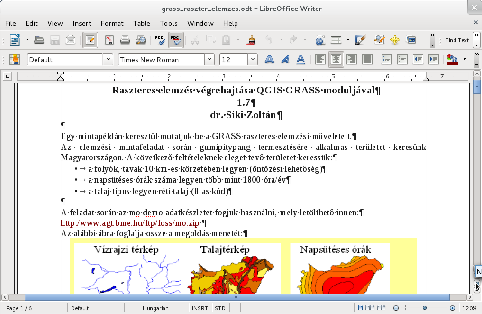Open the Gallery icon
This screenshot has height=314, width=482.
pos(411,40)
